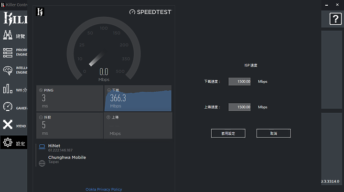Minimize the Killer Control Center window
This screenshot has height=192, width=344.
(x=327, y=5)
